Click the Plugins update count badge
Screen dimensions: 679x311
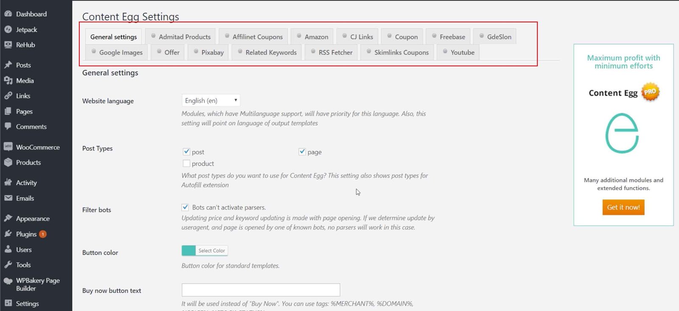coord(43,234)
